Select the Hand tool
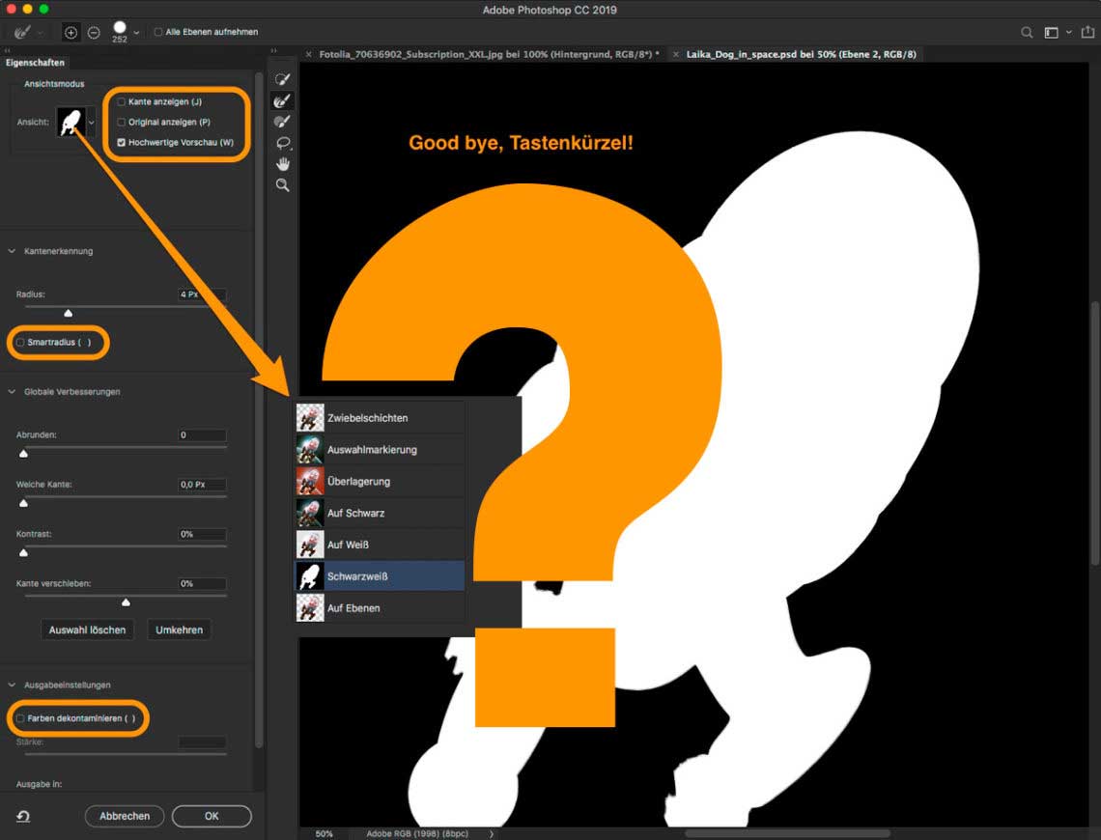Image resolution: width=1101 pixels, height=840 pixels. point(283,164)
